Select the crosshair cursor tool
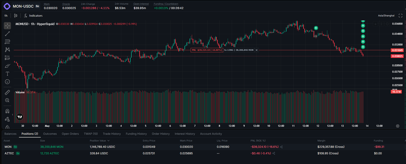406x164 pixels. coord(7,26)
